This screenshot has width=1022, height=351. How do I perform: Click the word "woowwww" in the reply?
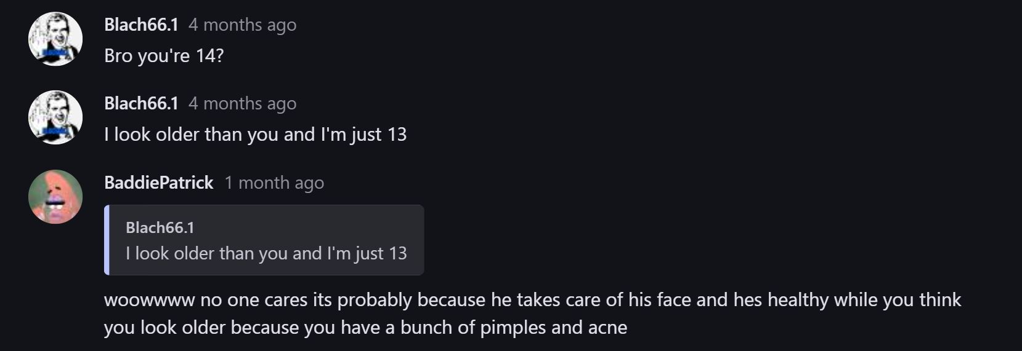pyautogui.click(x=149, y=300)
